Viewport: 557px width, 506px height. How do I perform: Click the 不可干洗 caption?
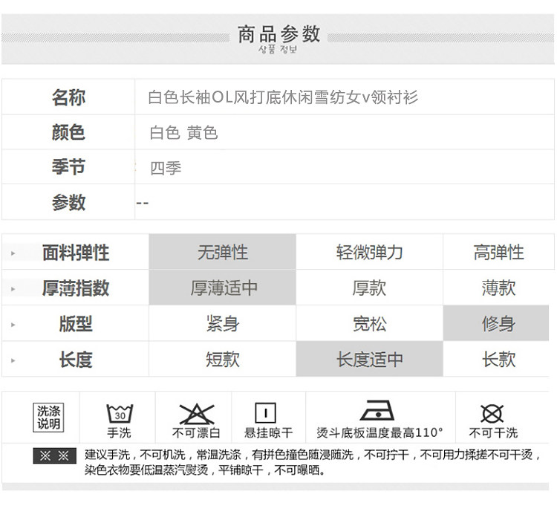(x=493, y=432)
